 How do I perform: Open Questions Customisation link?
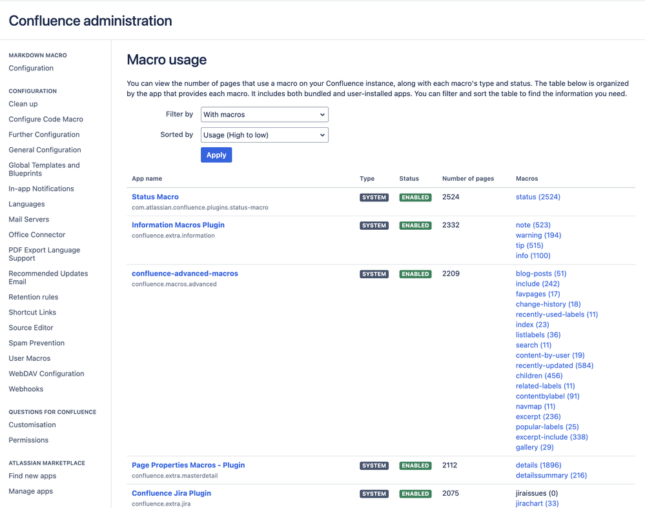32,425
